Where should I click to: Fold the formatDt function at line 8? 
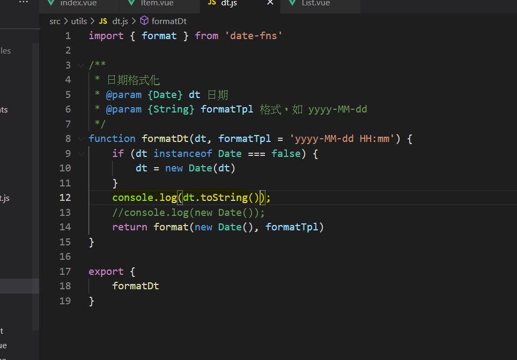[x=81, y=139]
